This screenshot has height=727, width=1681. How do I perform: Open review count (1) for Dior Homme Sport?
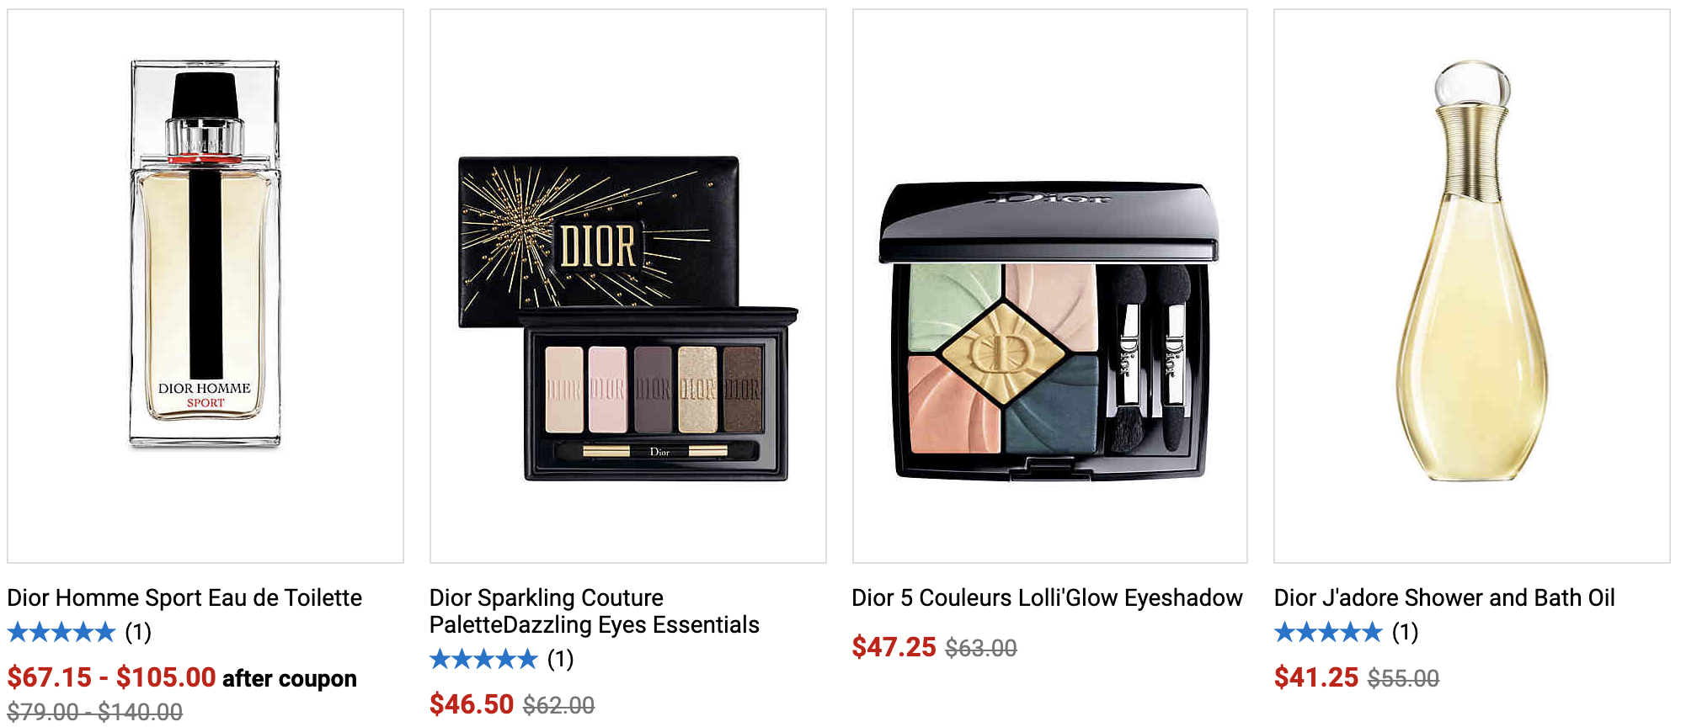138,632
